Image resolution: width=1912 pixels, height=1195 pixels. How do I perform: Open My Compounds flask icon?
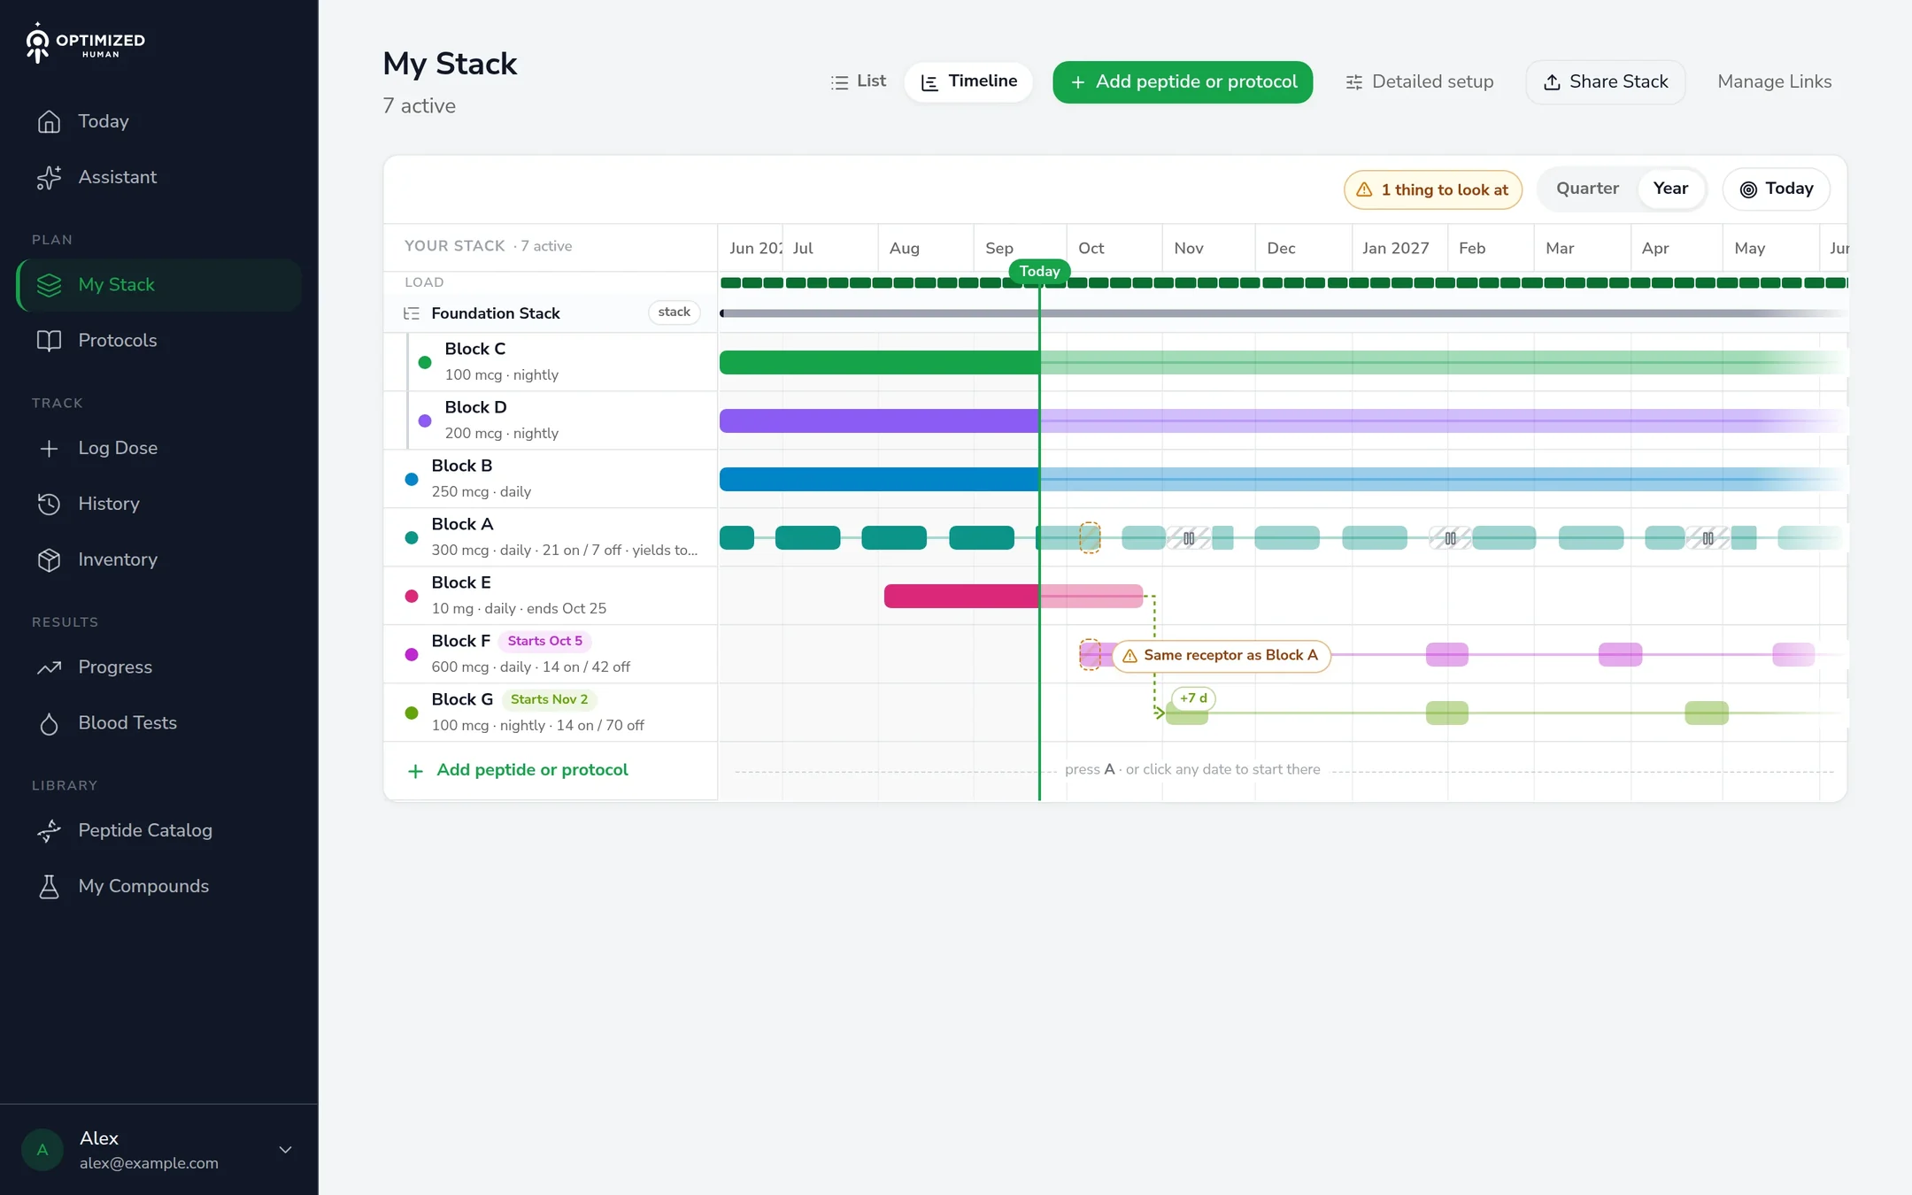[50, 886]
